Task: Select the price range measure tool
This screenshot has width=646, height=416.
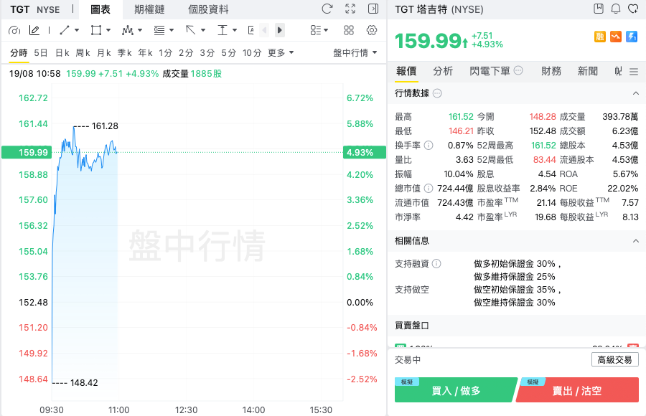Action: [x=223, y=30]
